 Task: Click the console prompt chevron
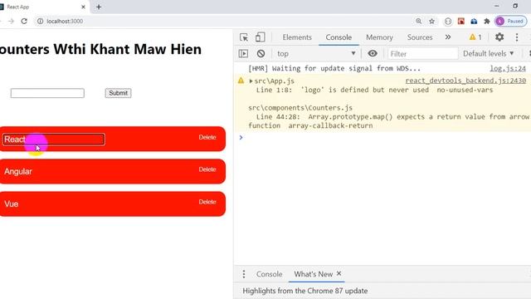click(x=241, y=137)
